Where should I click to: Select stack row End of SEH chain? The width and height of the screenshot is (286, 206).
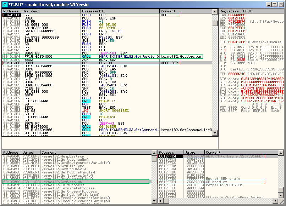coord(218,178)
